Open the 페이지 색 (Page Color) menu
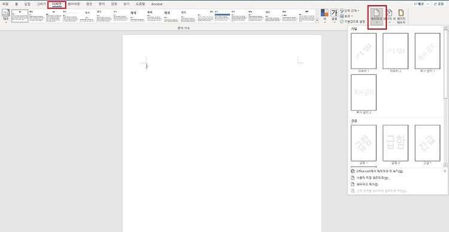Viewport: 449px width, 232px height. coord(389,17)
